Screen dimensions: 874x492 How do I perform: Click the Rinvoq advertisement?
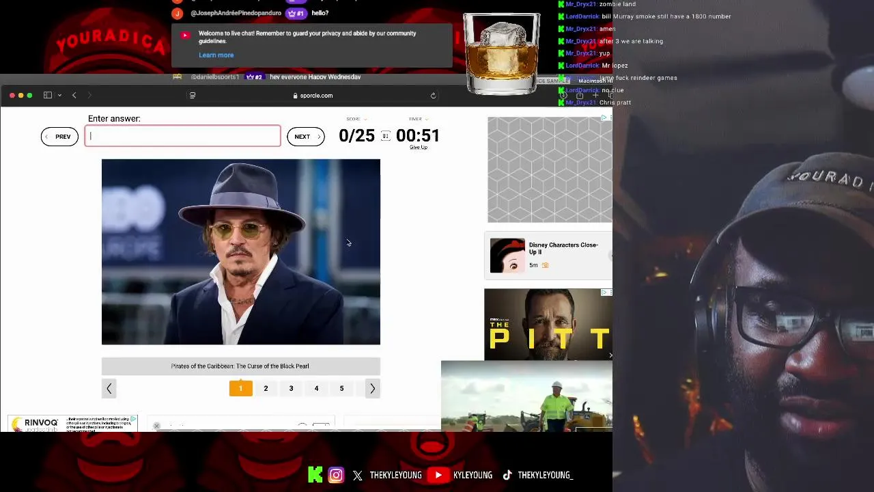click(x=72, y=424)
